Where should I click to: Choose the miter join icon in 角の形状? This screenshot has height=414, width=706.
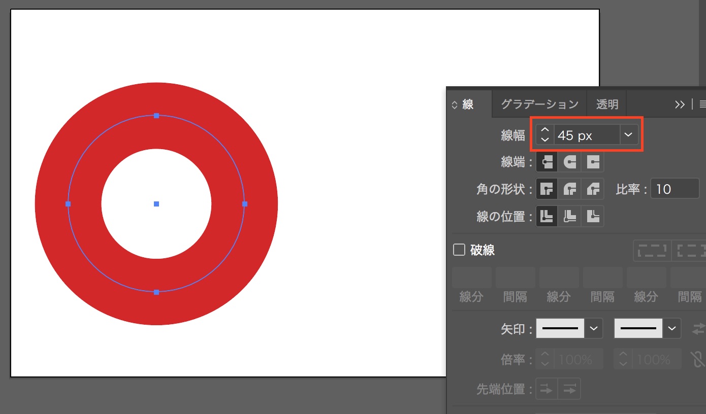point(547,189)
